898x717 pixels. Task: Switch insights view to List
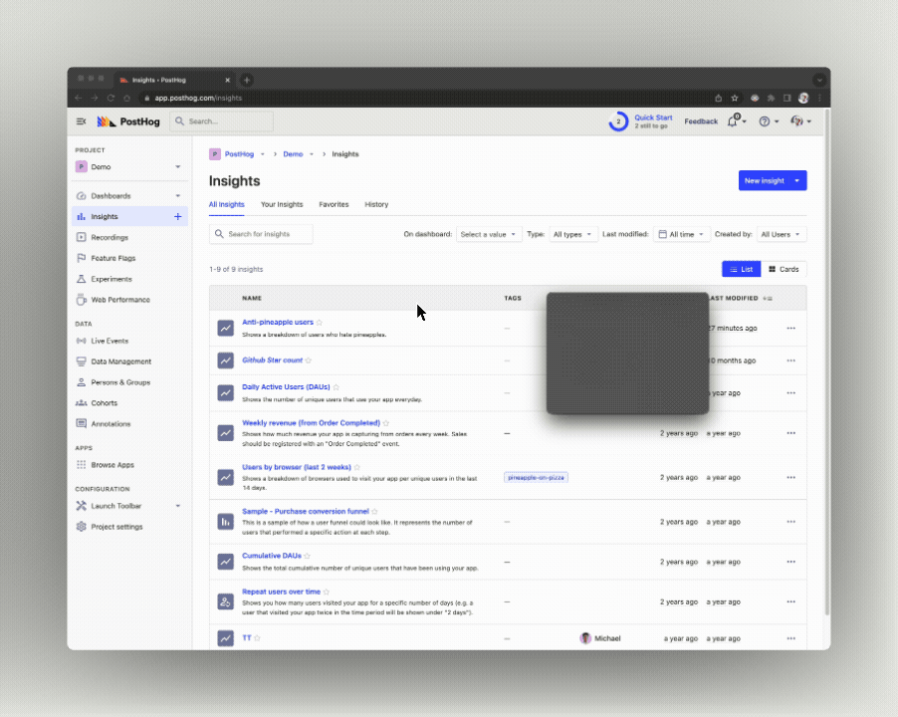741,269
